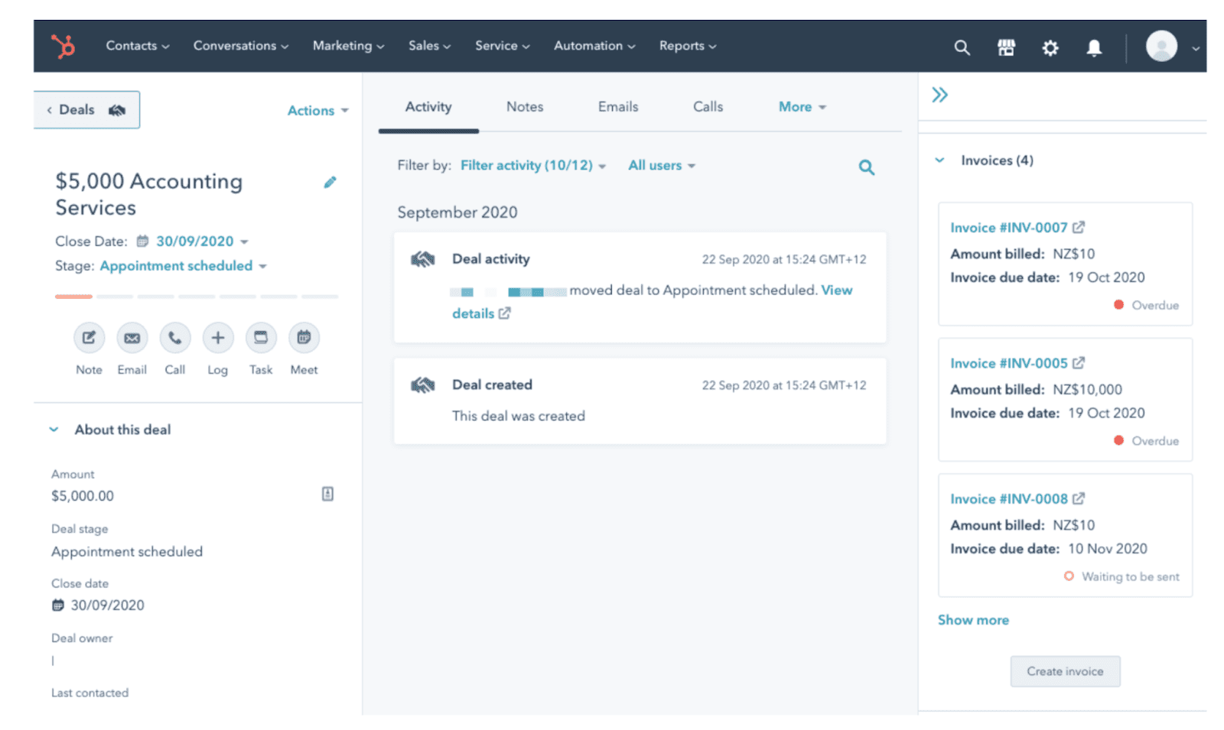Change the Close Date 30/09/2020 dropdown
The image size is (1224, 730).
[x=202, y=241]
